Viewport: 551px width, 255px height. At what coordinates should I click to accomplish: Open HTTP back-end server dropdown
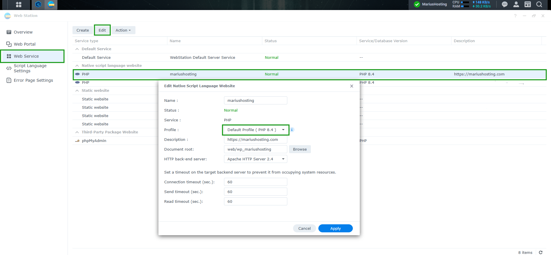(x=256, y=159)
